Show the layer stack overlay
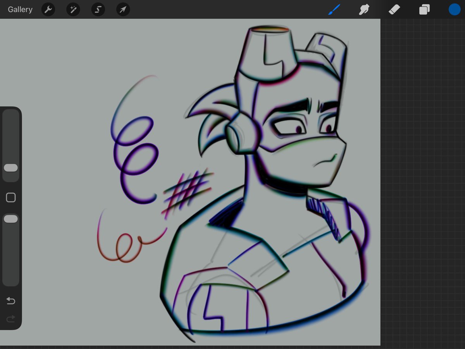465x349 pixels. [x=424, y=9]
